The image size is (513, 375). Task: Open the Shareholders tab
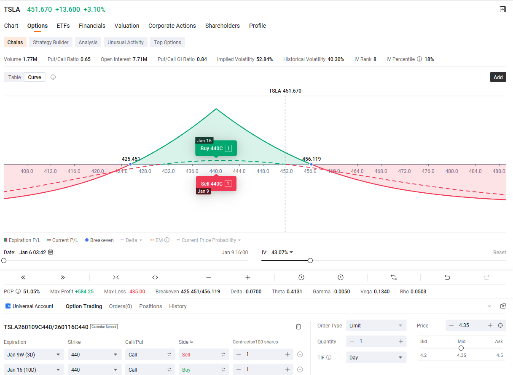pos(223,26)
